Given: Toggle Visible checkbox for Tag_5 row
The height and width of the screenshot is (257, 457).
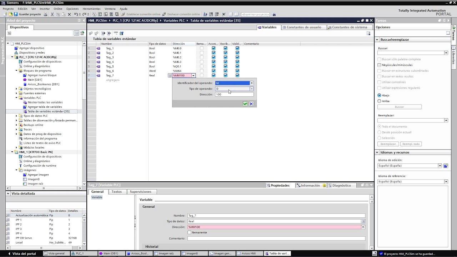Looking at the screenshot, I should pyautogui.click(x=237, y=66).
